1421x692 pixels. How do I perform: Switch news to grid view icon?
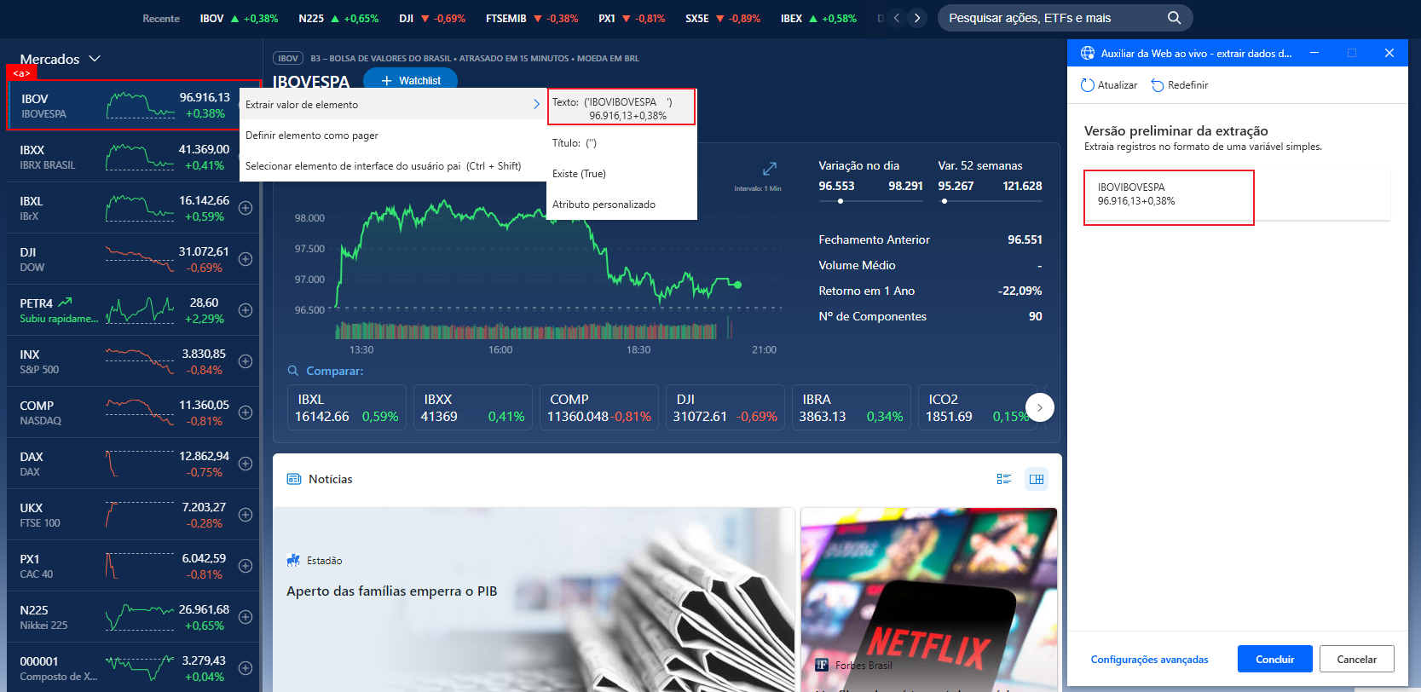1037,479
